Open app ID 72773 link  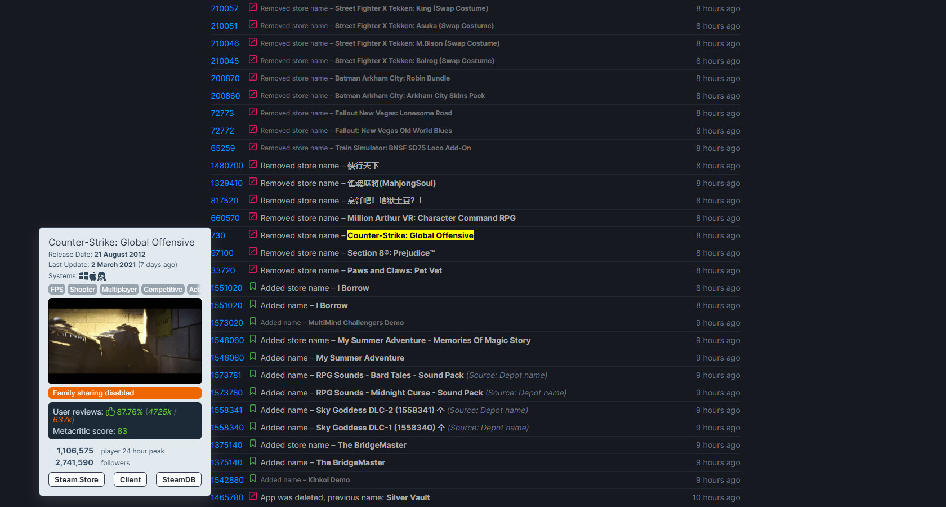(x=222, y=113)
